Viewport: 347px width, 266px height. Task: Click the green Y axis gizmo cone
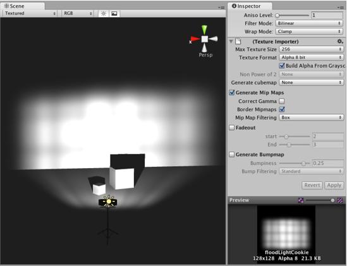pyautogui.click(x=205, y=30)
